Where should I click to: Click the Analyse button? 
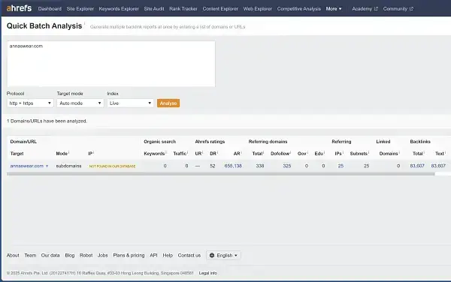[x=168, y=103]
